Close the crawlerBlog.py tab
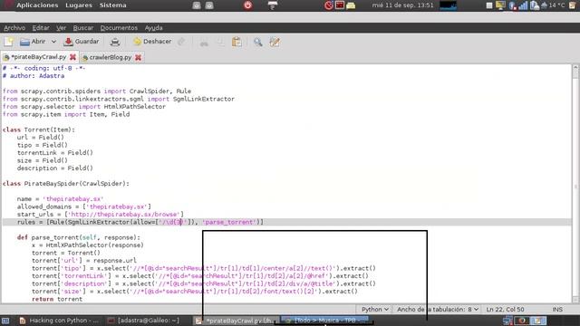The image size is (580, 326). [x=138, y=57]
